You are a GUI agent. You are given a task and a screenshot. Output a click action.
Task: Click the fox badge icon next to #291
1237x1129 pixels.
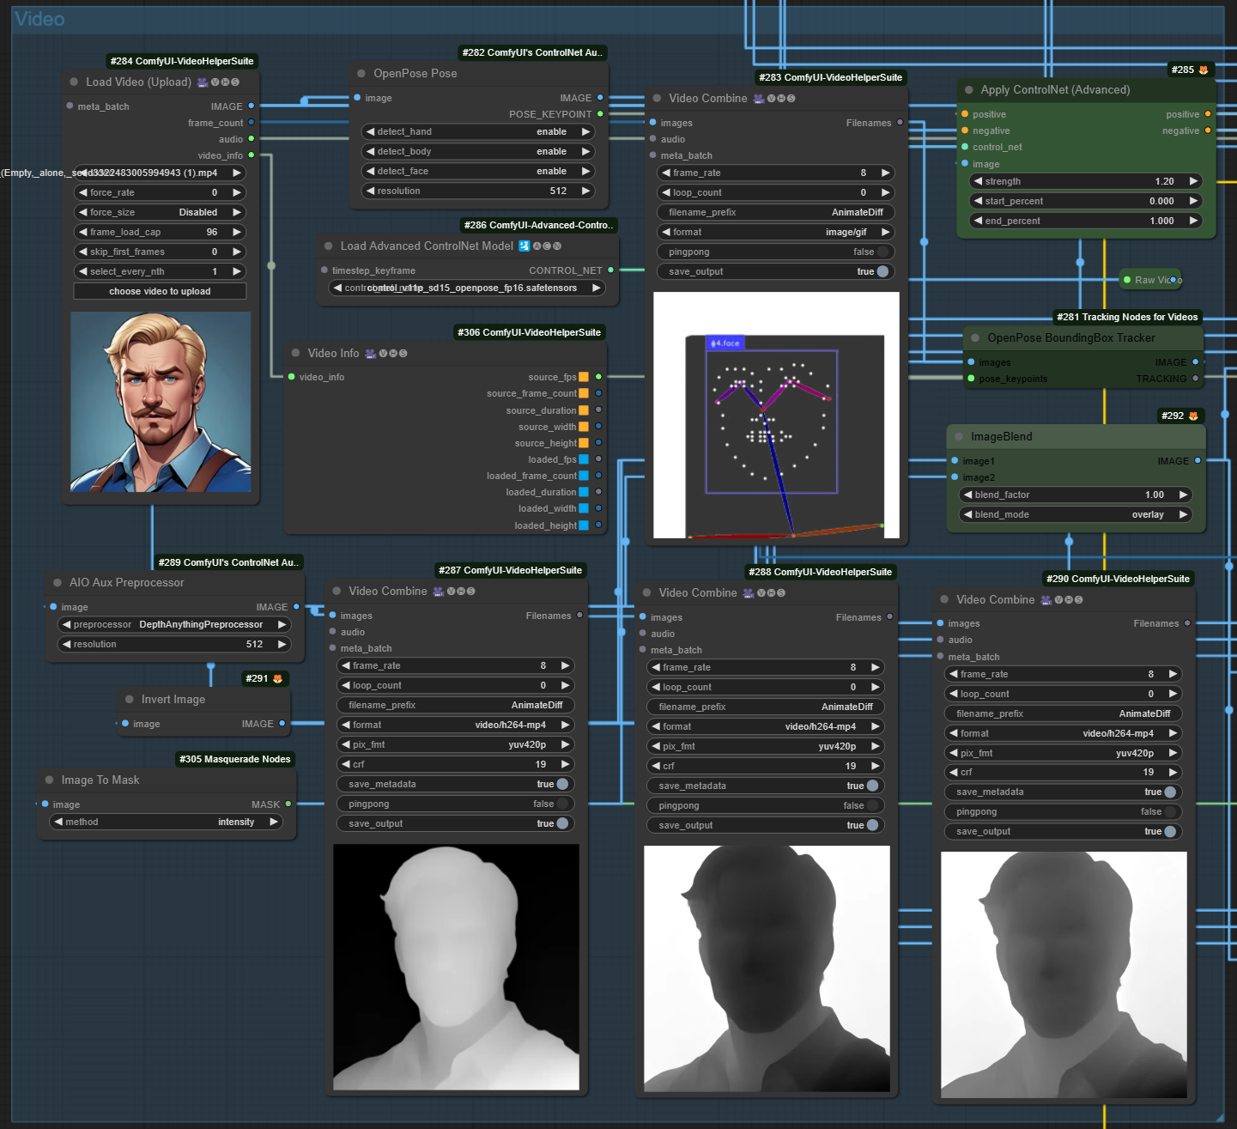click(277, 679)
